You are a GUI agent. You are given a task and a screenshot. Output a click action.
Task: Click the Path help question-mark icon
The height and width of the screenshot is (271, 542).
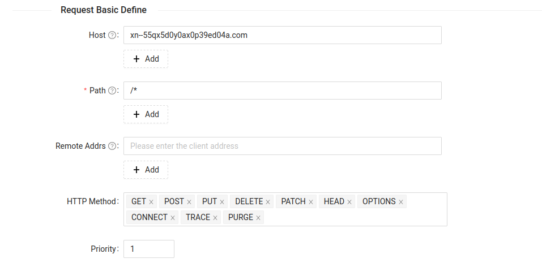112,91
